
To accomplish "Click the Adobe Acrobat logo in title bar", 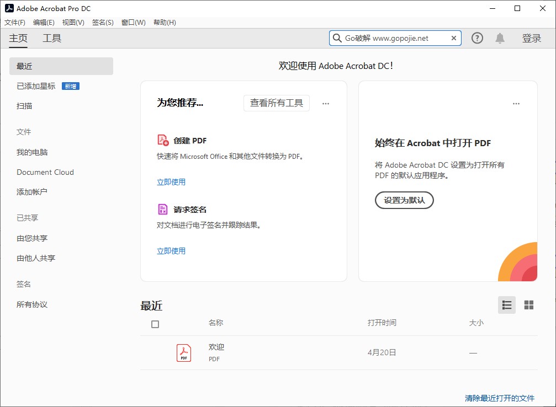I will coord(9,8).
